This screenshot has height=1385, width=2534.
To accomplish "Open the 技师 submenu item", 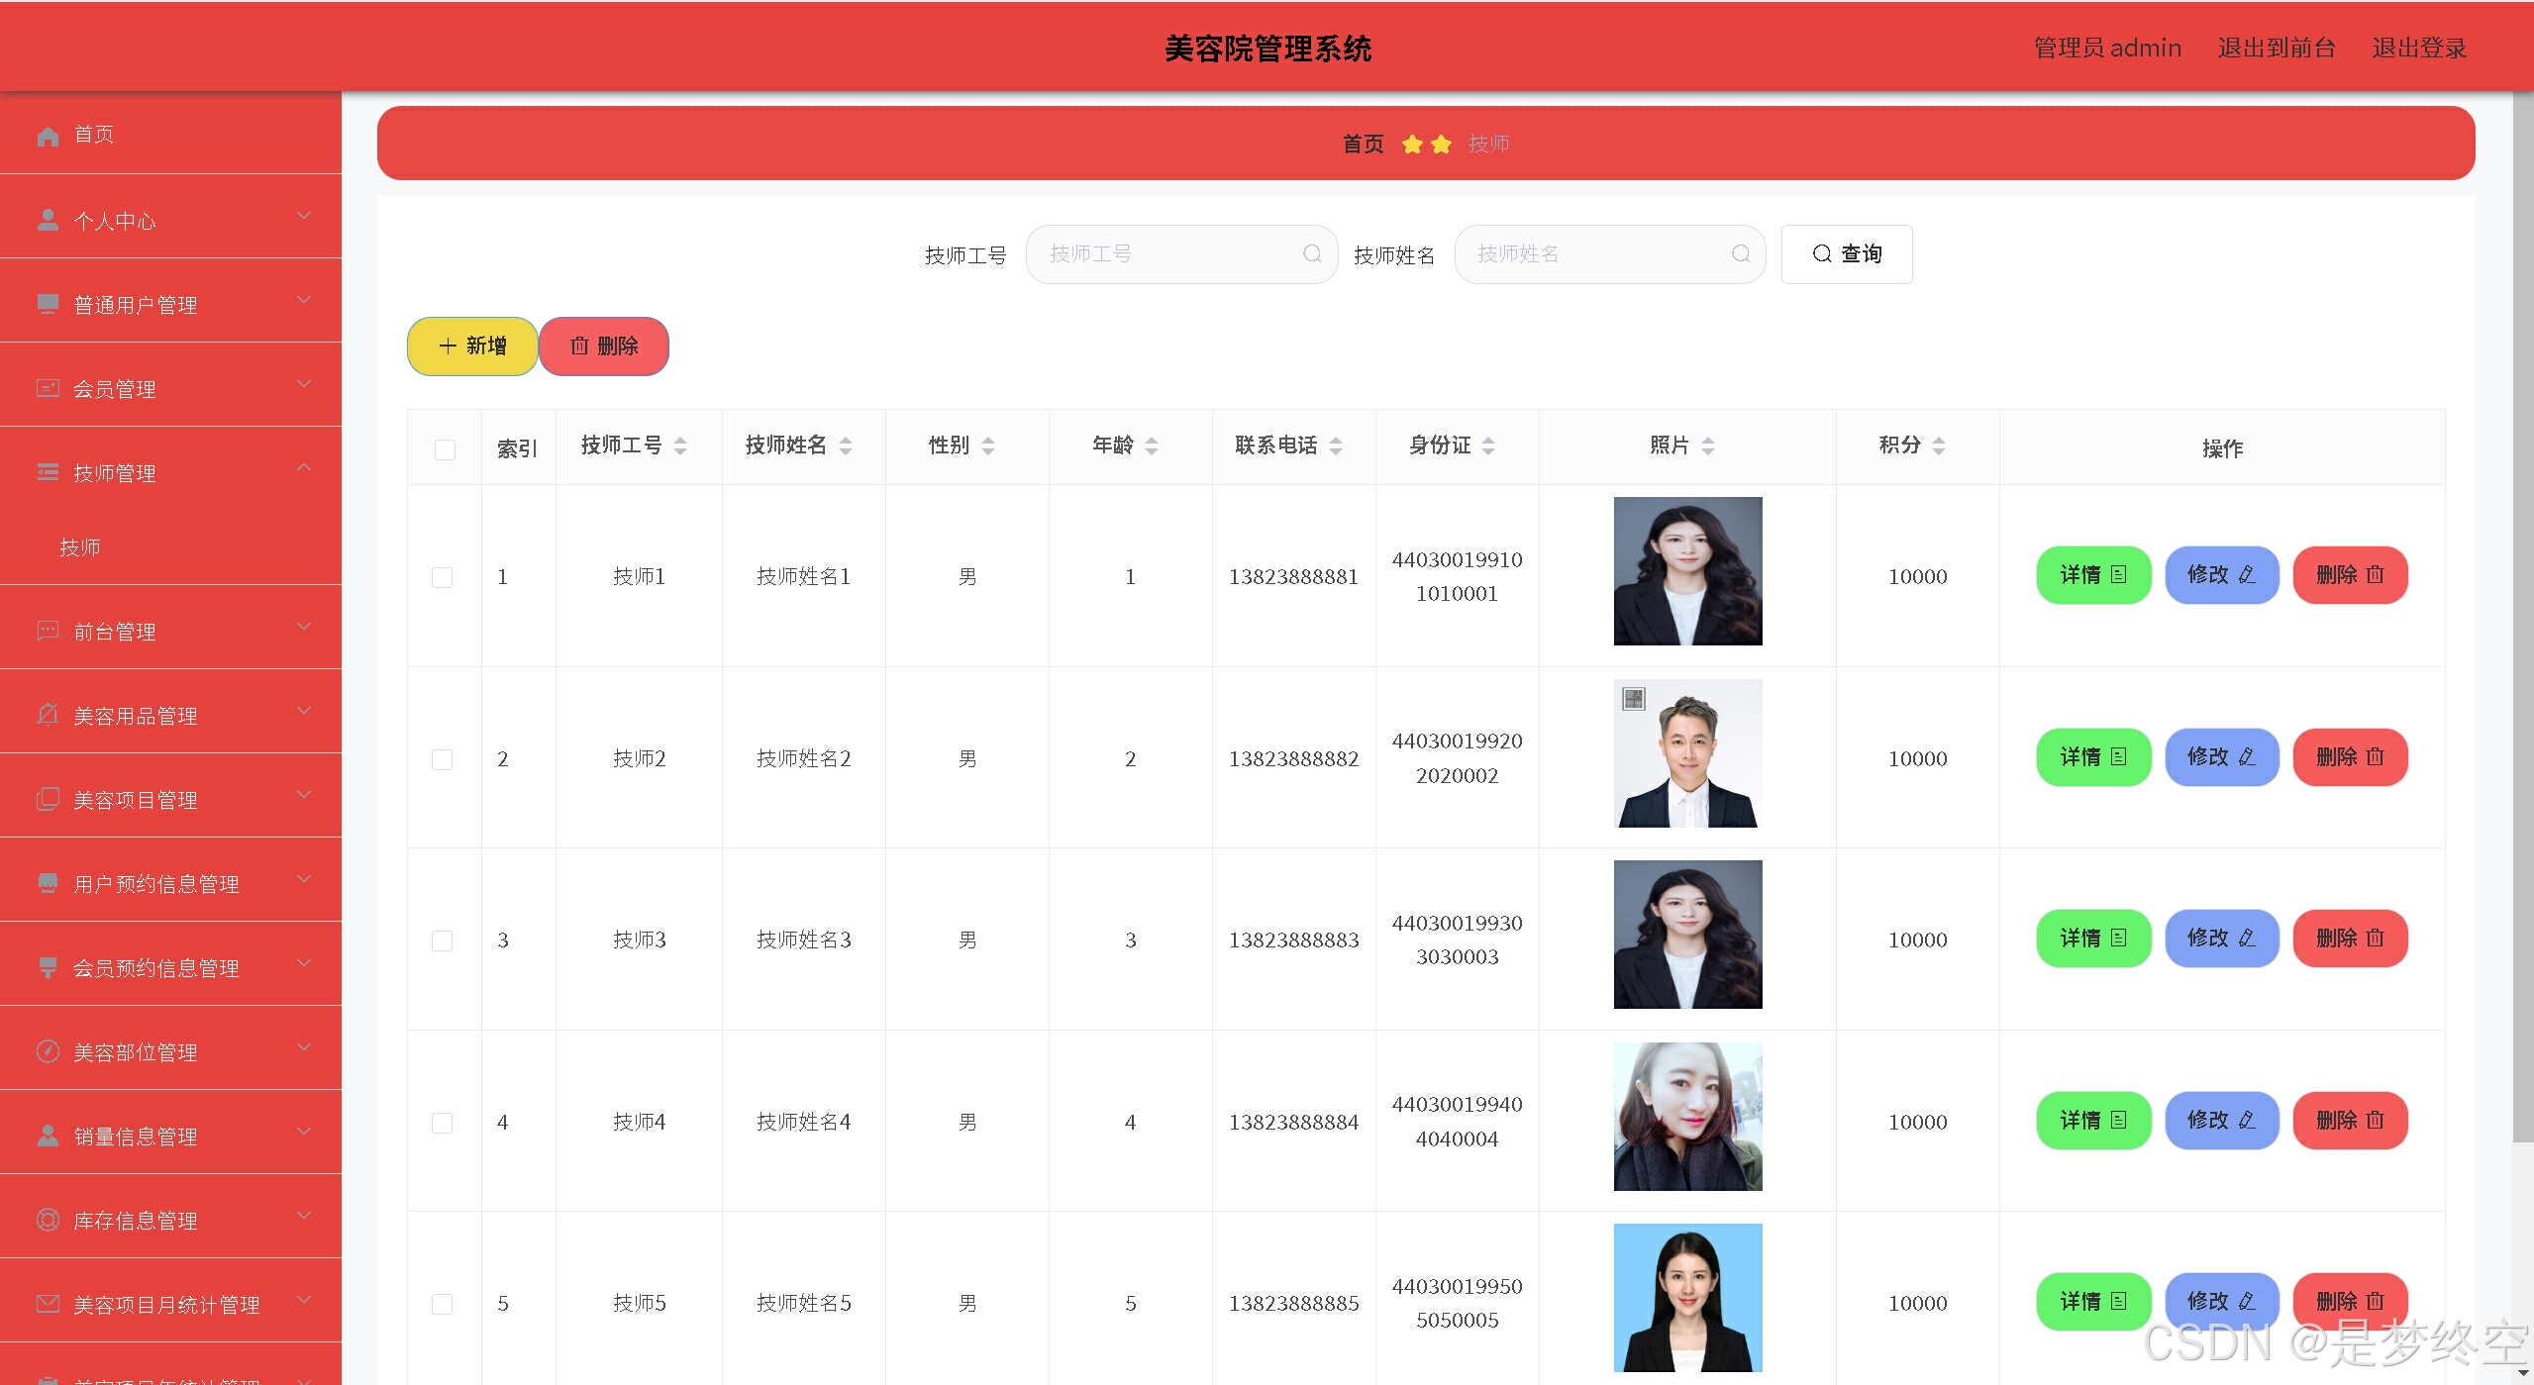I will [x=80, y=546].
